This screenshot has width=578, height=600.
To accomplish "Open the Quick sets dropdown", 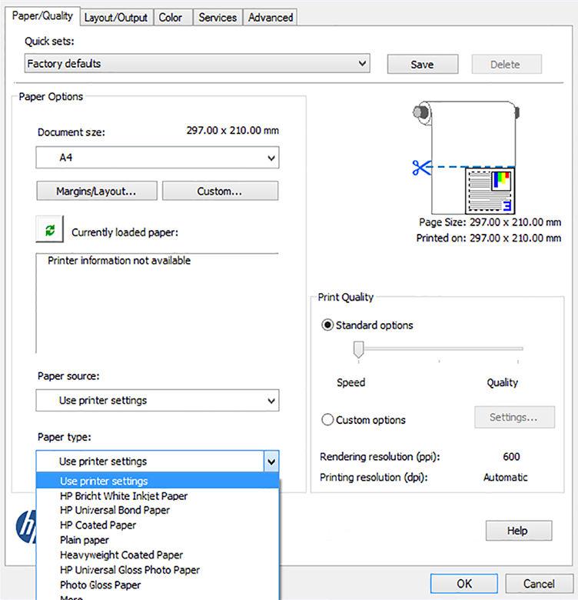I will (198, 64).
